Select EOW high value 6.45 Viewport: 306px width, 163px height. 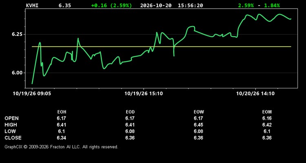pyautogui.click(x=198, y=125)
